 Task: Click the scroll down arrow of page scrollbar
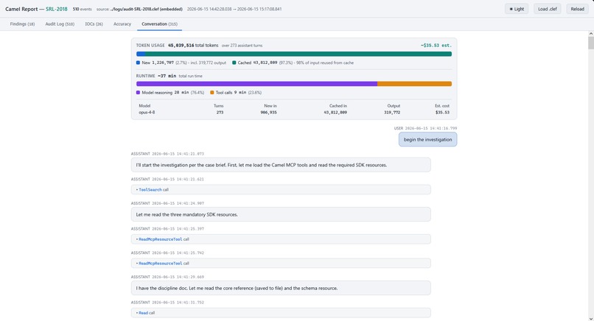pyautogui.click(x=590, y=318)
